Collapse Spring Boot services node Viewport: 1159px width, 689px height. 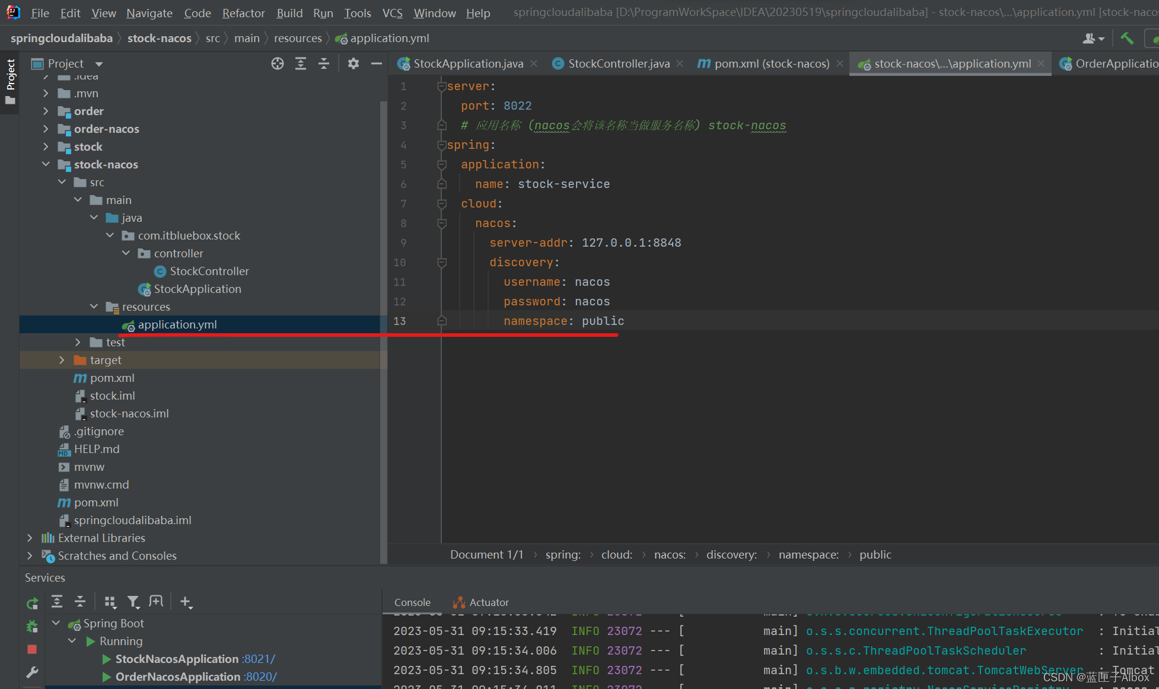(56, 623)
